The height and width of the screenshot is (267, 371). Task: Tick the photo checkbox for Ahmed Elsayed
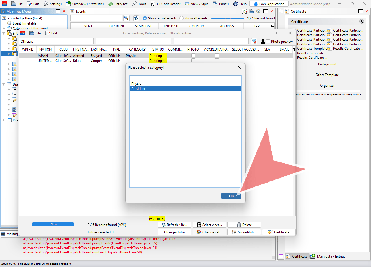coord(193,56)
